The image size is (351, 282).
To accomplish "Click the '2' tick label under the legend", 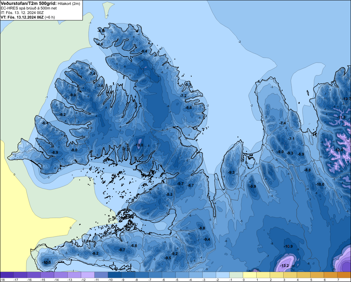I will (x=271, y=280).
